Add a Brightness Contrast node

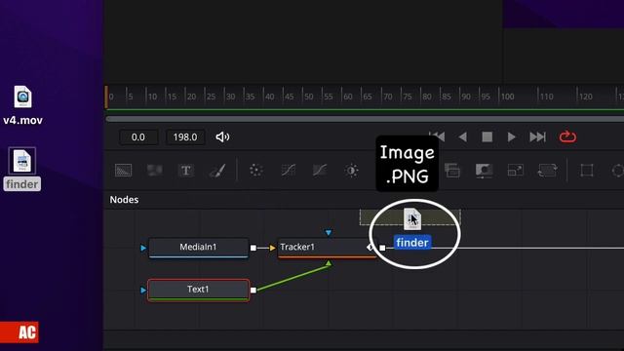(x=351, y=171)
